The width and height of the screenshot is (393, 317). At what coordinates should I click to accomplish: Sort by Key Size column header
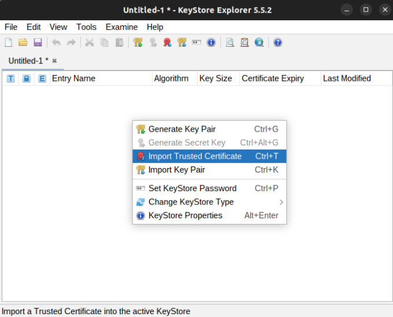click(x=218, y=79)
